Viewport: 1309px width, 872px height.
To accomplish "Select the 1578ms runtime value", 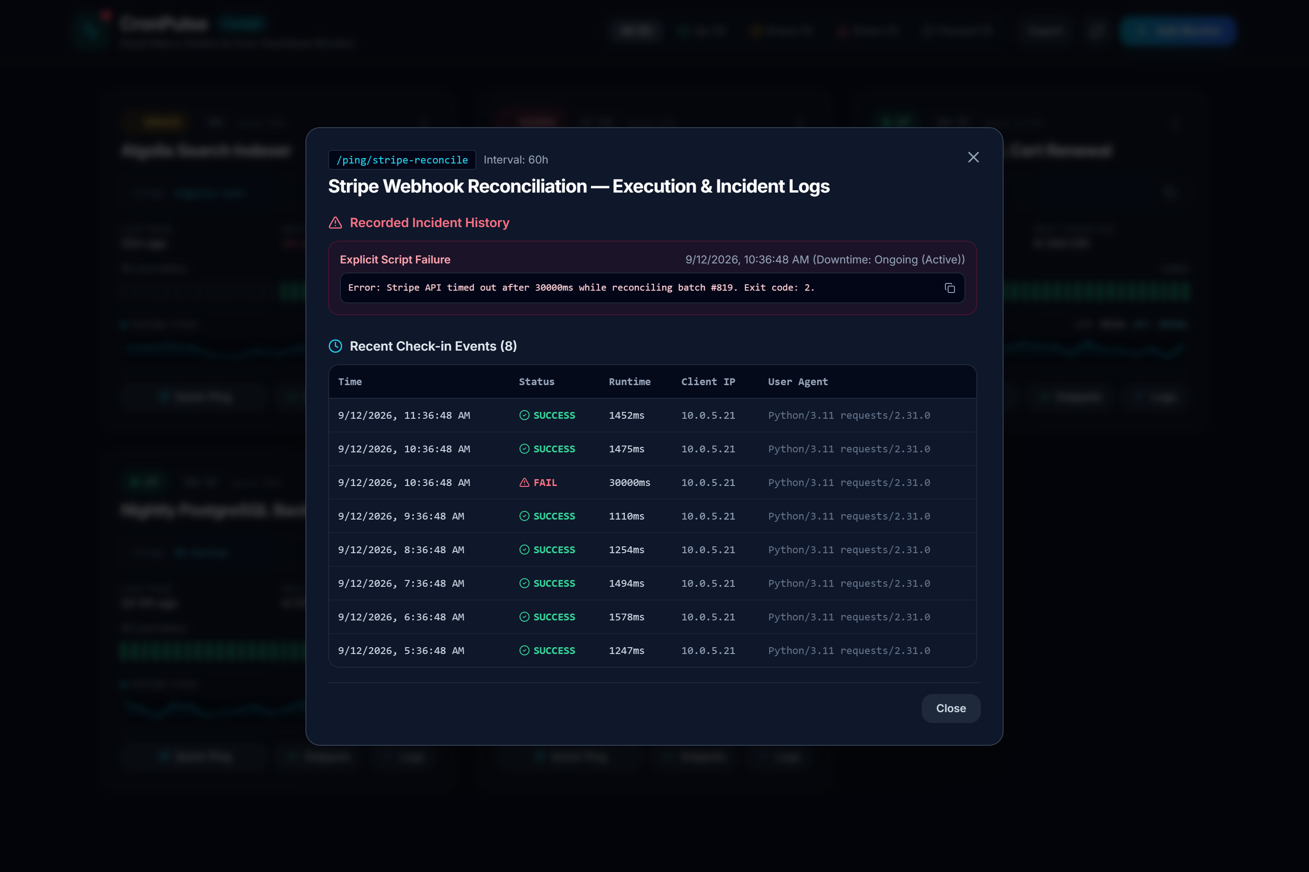I will click(626, 617).
